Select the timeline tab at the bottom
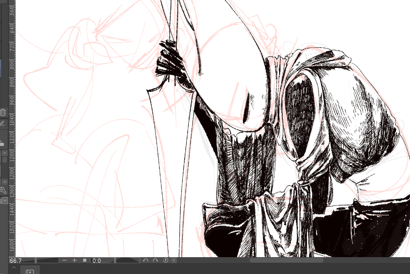This screenshot has width=410, height=274. coord(30,271)
